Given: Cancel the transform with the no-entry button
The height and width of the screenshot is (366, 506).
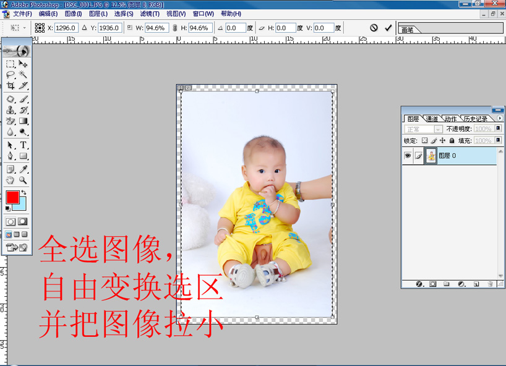Looking at the screenshot, I should pos(374,28).
